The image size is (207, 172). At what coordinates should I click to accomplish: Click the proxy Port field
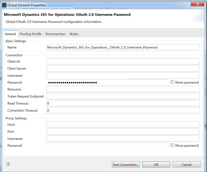pos(123,132)
